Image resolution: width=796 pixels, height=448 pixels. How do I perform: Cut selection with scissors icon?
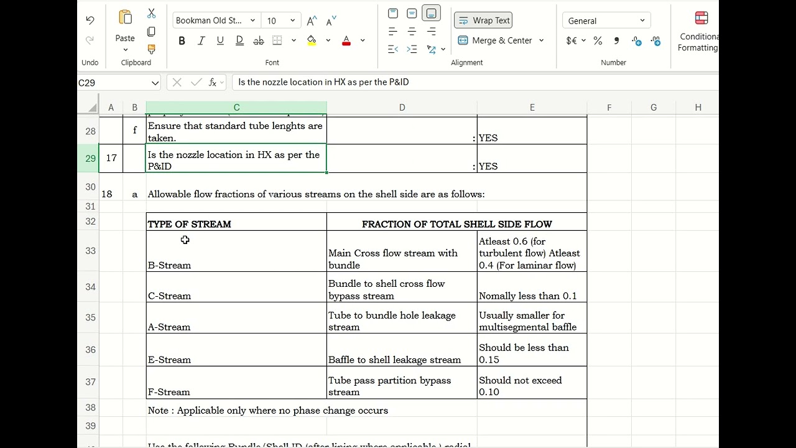[x=151, y=14]
